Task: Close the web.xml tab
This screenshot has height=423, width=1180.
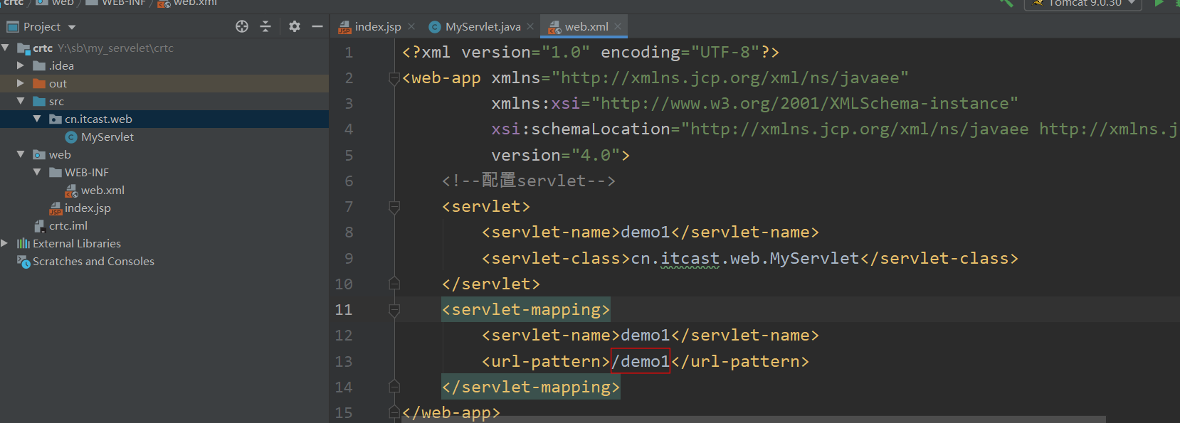Action: tap(618, 26)
